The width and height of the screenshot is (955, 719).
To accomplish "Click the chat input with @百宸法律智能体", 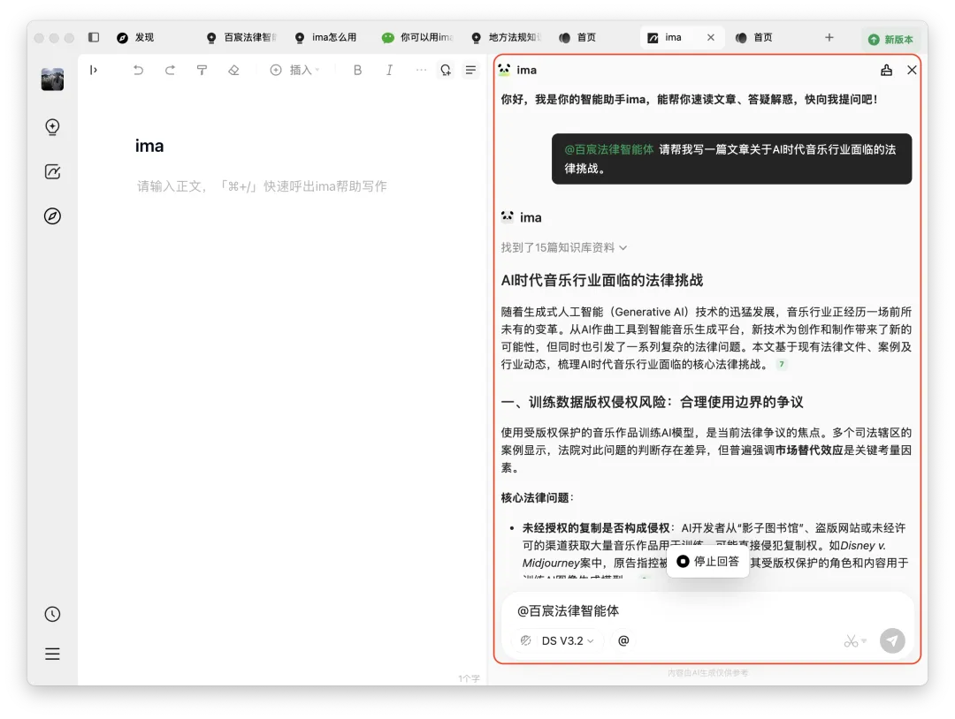I will 707,610.
